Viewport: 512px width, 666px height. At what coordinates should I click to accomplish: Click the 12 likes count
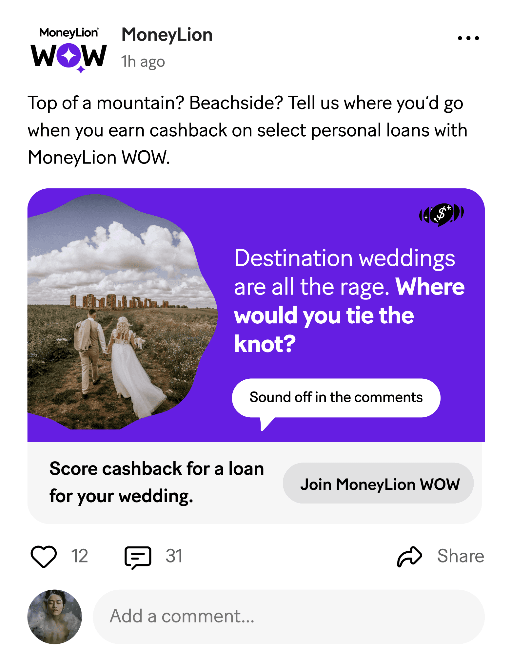click(80, 556)
